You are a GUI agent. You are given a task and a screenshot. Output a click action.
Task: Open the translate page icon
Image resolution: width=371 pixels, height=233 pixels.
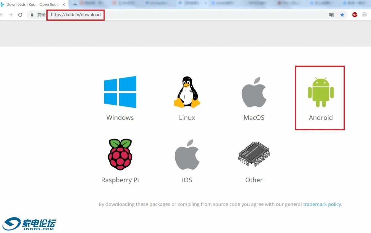click(331, 15)
